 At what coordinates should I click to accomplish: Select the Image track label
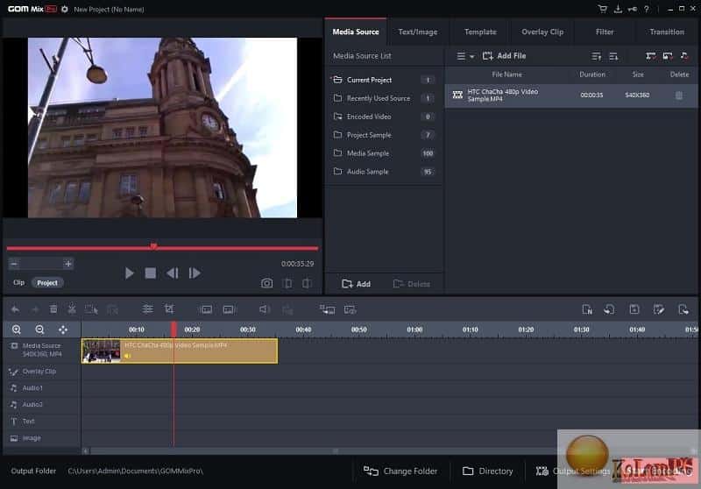coord(32,438)
